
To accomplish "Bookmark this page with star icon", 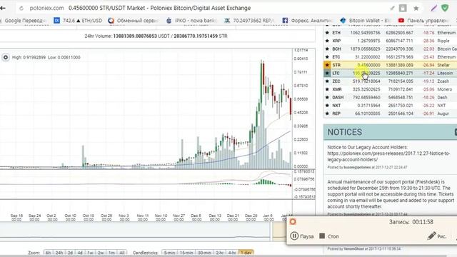I will tap(416, 8).
